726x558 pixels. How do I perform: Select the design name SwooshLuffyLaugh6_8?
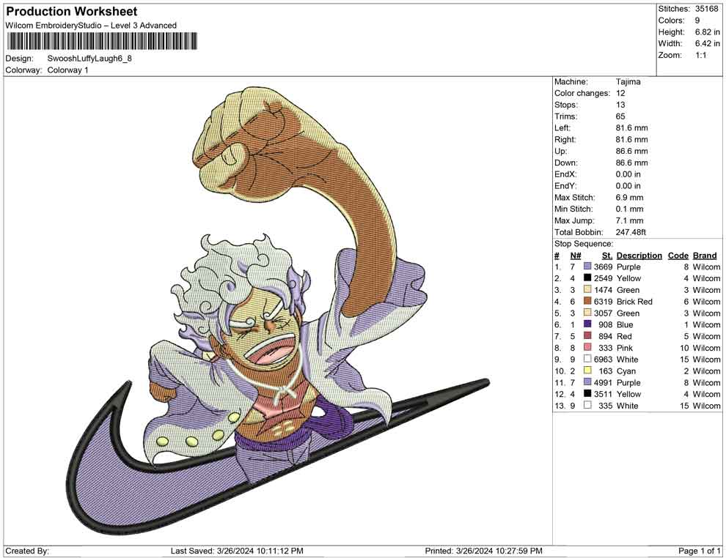click(x=89, y=59)
